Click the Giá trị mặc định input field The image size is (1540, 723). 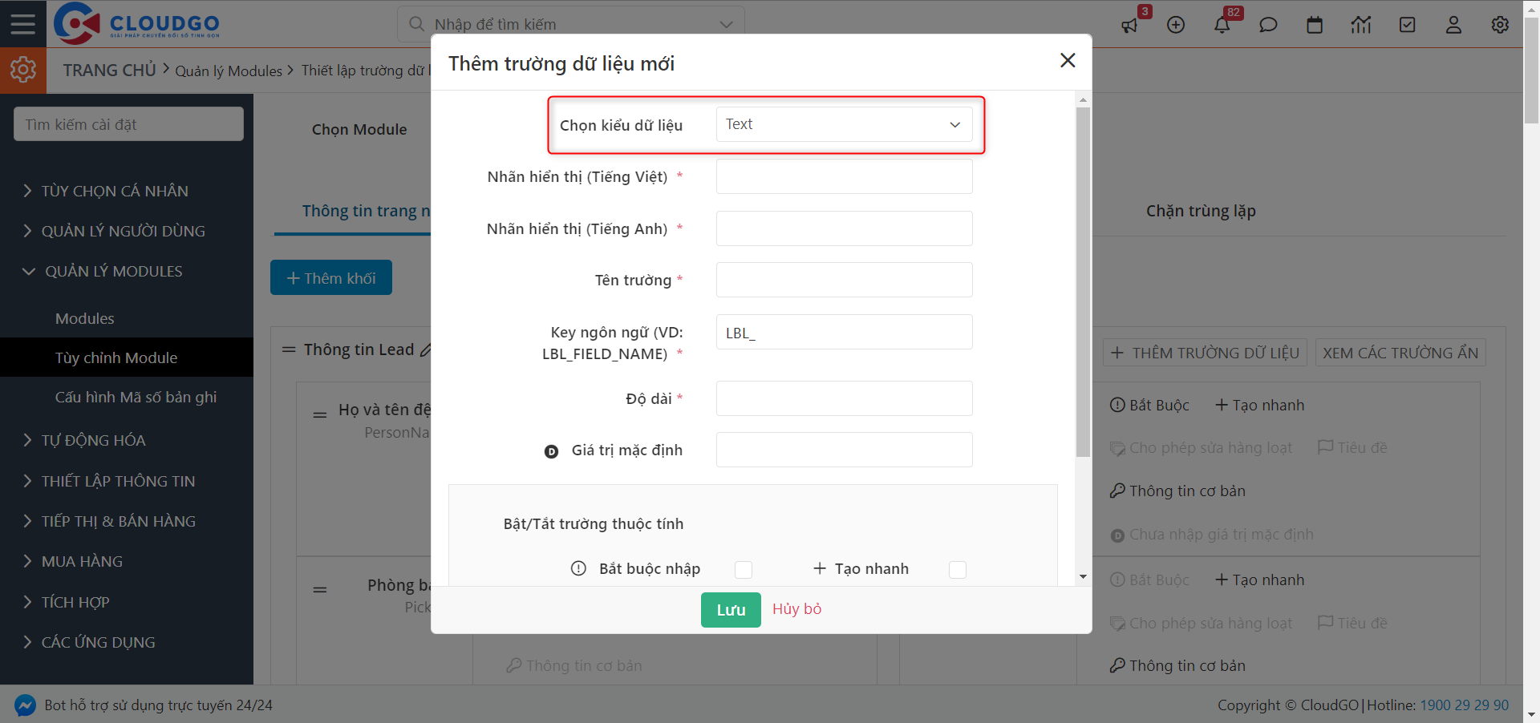click(843, 450)
